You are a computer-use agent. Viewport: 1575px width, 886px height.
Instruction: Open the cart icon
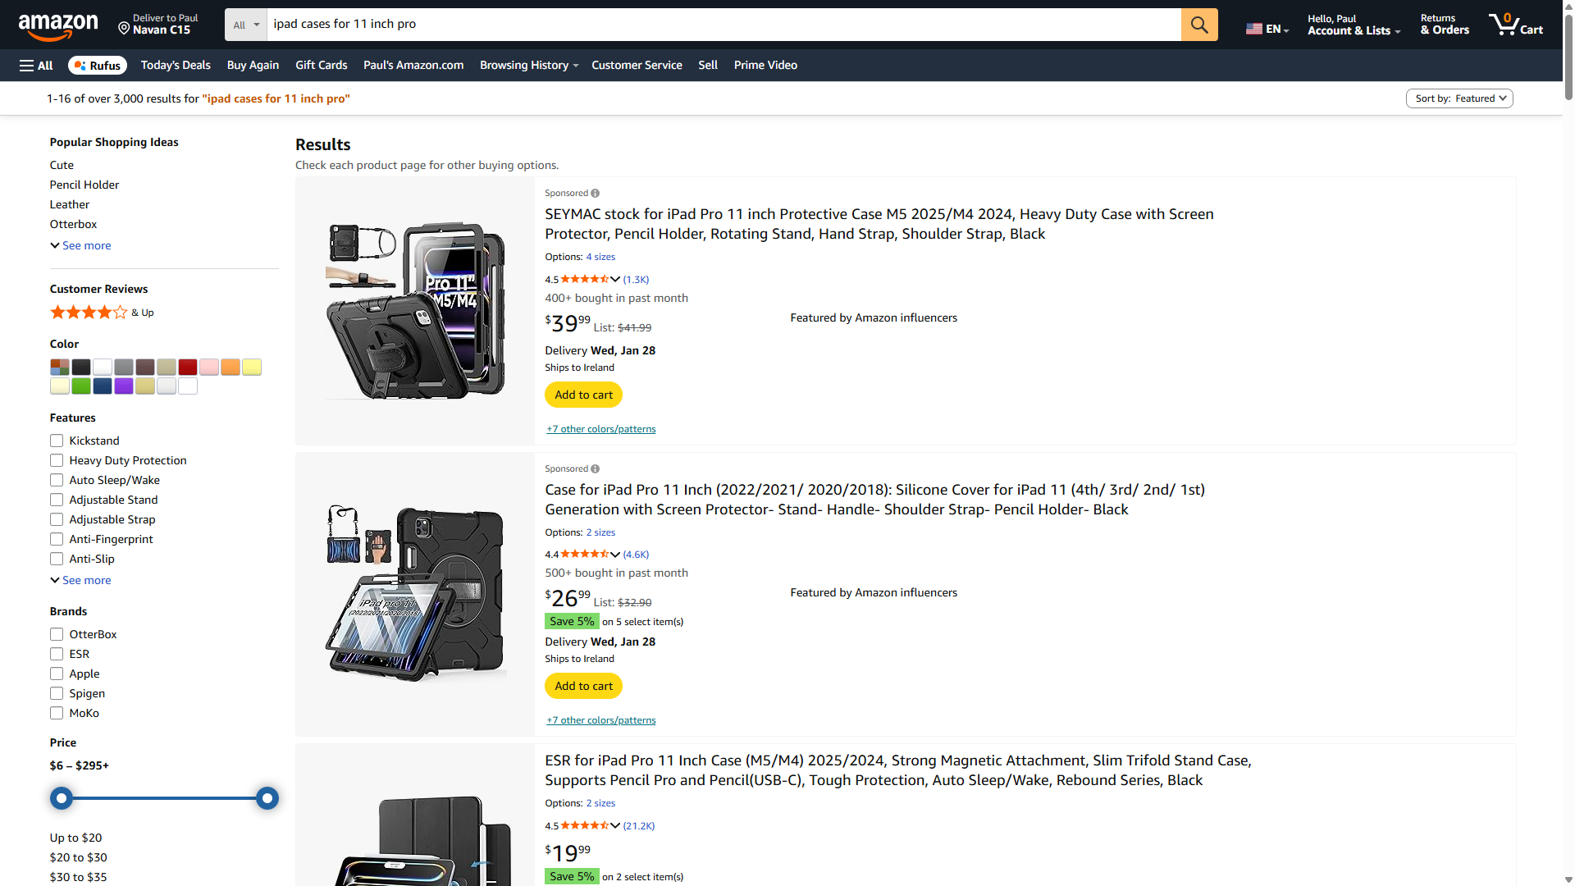pyautogui.click(x=1516, y=25)
